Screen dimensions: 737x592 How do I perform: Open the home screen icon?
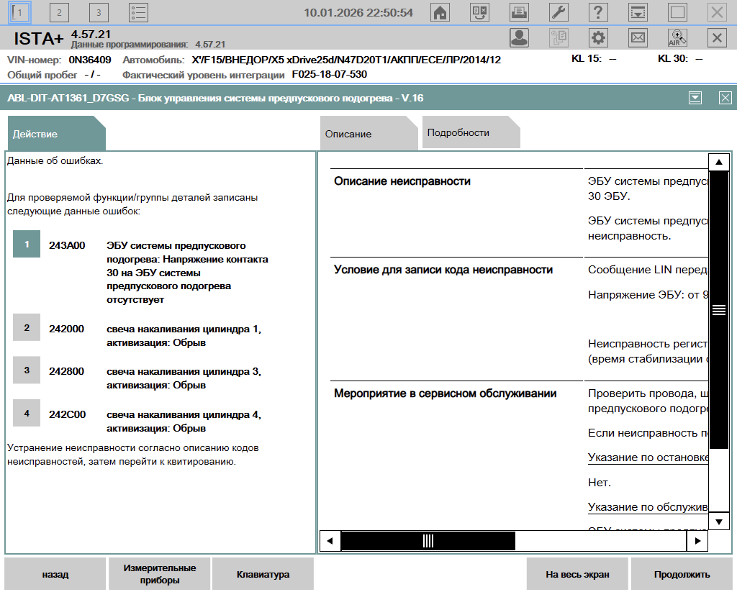click(440, 12)
